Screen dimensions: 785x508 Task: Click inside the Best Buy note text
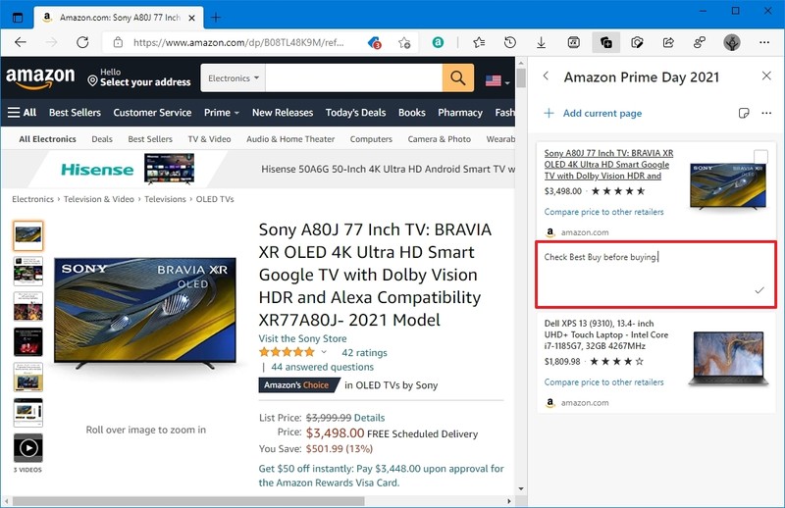coord(602,257)
